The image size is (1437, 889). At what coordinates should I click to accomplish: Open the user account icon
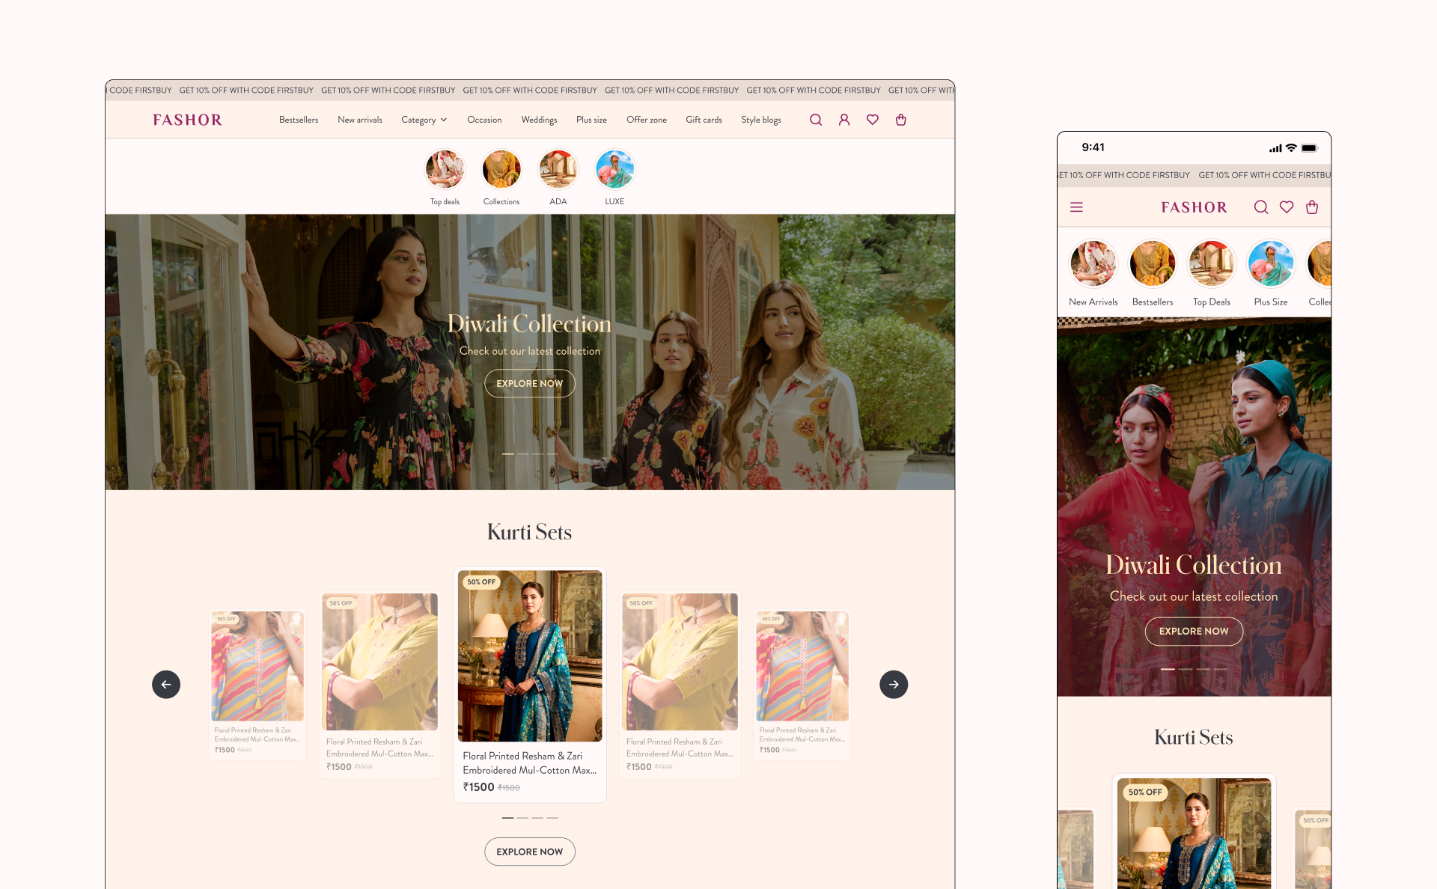pyautogui.click(x=844, y=120)
